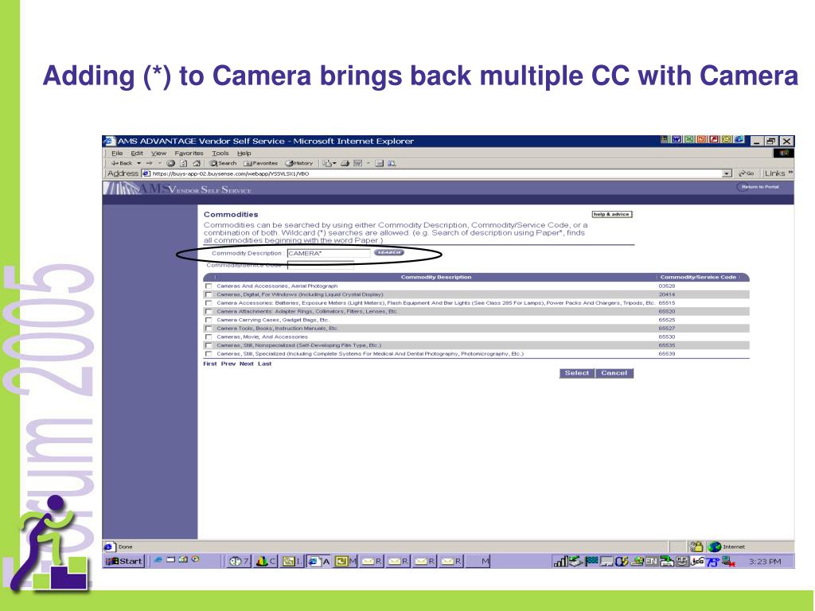
Task: Open the View menu
Action: pyautogui.click(x=158, y=154)
